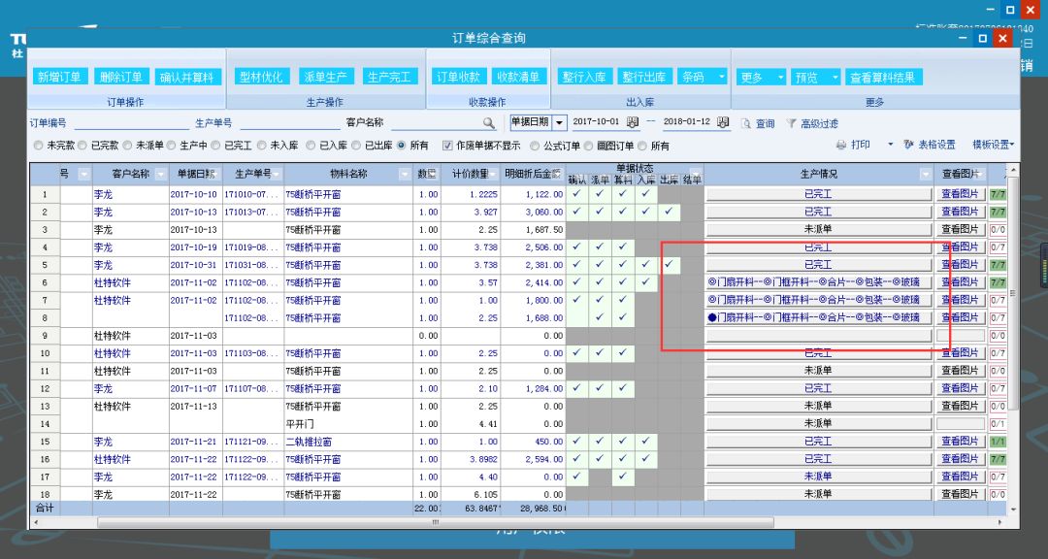
Task: Click the 打印 print icon
Action: coord(856,143)
